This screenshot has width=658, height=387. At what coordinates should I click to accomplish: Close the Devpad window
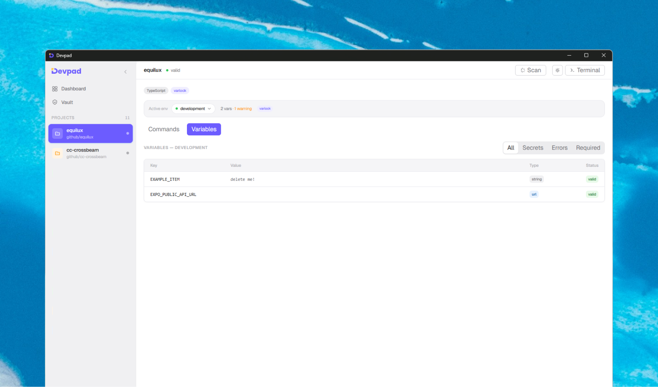coord(604,55)
